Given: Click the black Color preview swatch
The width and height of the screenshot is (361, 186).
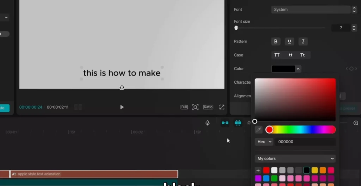Looking at the screenshot, I should coord(283,69).
